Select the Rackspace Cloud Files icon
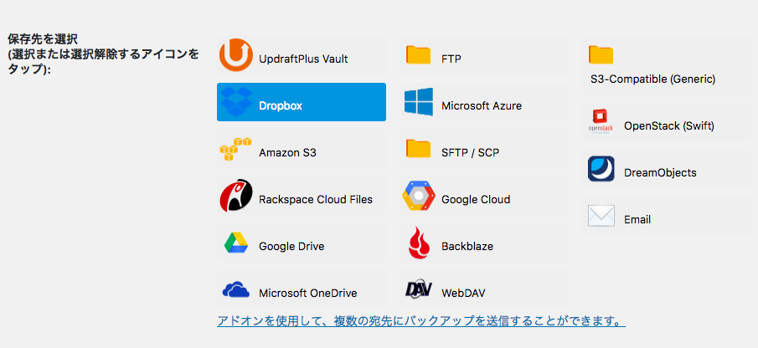 click(236, 196)
